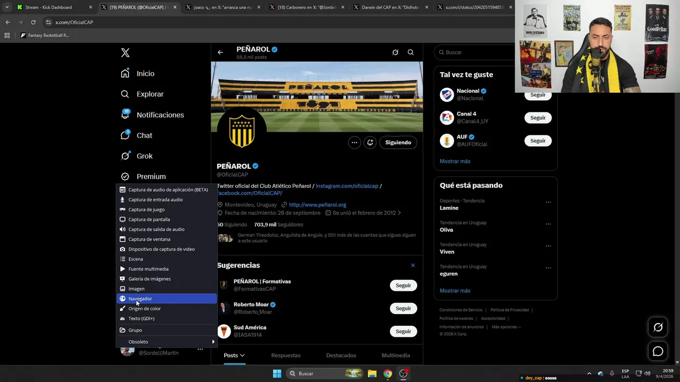The image size is (680, 382).
Task: Switch to Multimedia tab
Action: (x=396, y=355)
